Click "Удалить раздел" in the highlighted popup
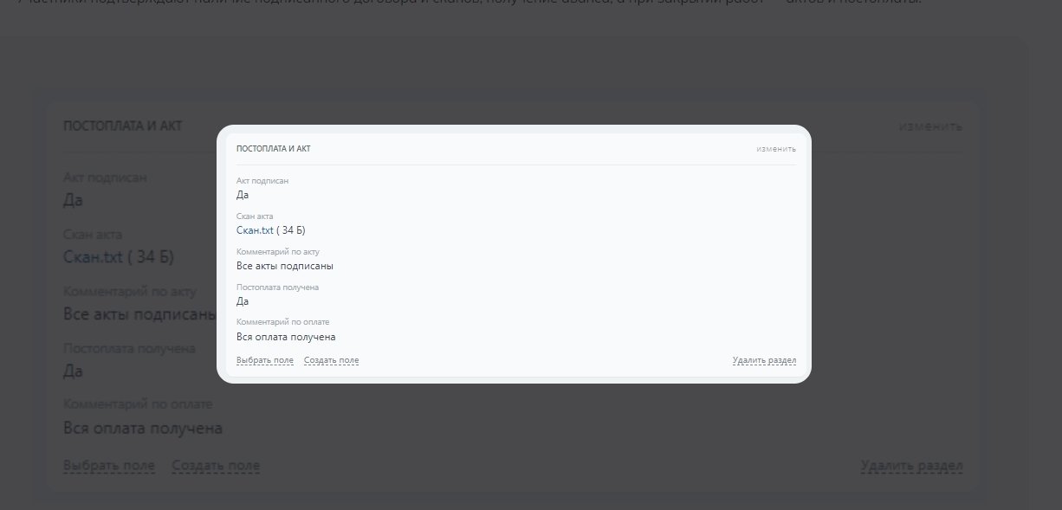The height and width of the screenshot is (510, 1062). coord(764,360)
